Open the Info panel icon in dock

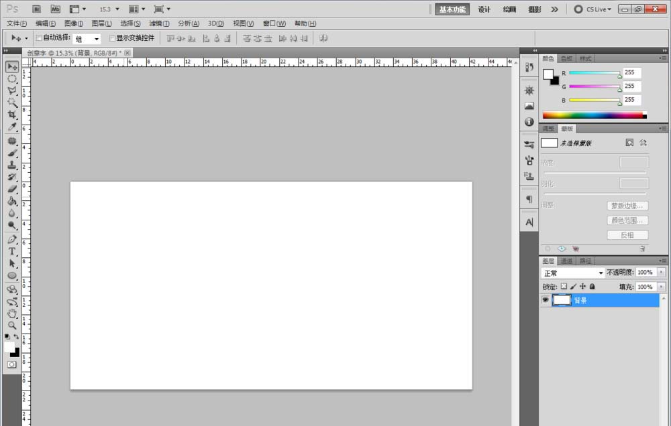[529, 122]
